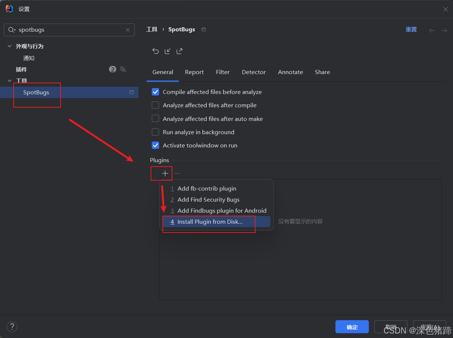The width and height of the screenshot is (453, 338).
Task: Open the Detector tab
Action: coord(254,72)
